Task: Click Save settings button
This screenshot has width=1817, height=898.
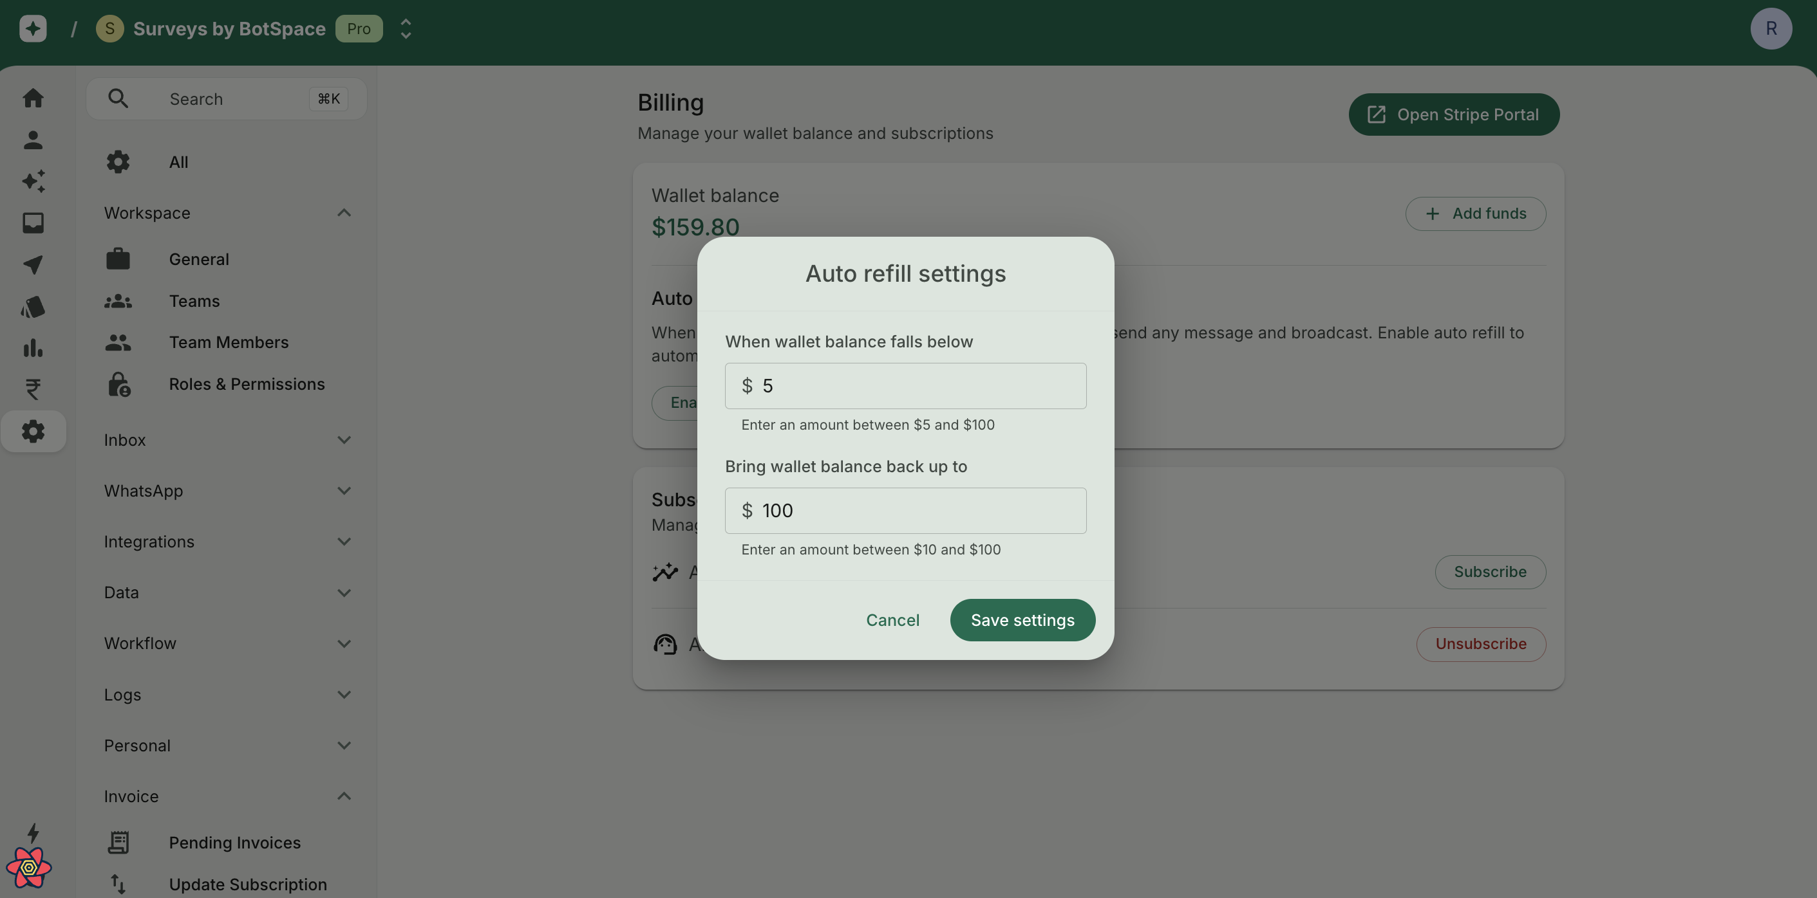Action: (1022, 619)
